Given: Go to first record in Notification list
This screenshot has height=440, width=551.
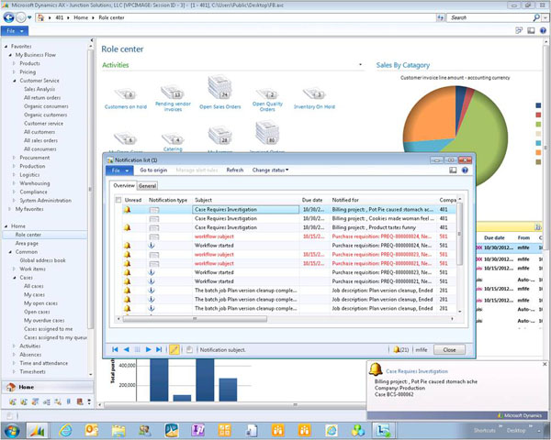Looking at the screenshot, I should coord(115,349).
